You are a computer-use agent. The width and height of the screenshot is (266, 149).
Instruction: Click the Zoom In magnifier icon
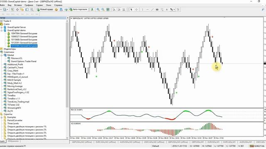98,10
